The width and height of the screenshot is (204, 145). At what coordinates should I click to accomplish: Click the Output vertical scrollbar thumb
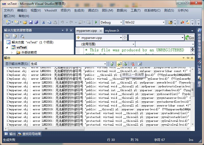tap(192, 90)
